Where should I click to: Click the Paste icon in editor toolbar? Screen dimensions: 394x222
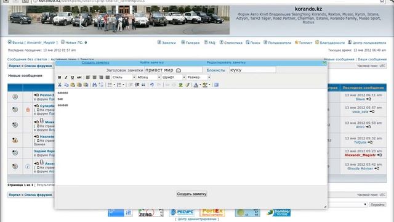pyautogui.click(x=73, y=85)
